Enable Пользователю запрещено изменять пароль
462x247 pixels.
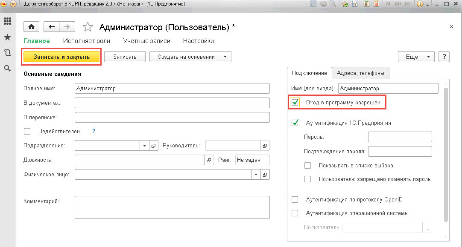tap(307, 179)
